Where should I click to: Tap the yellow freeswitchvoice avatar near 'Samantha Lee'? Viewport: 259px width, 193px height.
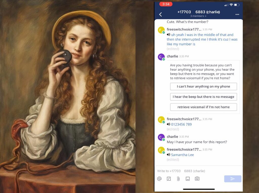click(x=161, y=150)
